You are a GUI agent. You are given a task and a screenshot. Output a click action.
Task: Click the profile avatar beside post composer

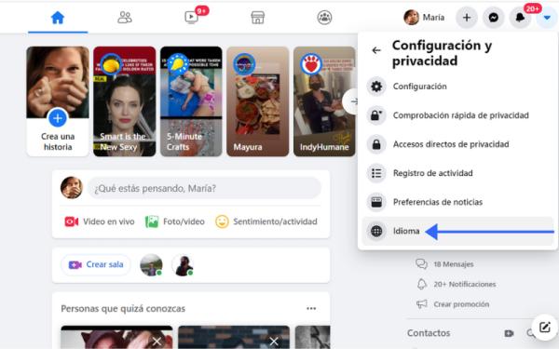pos(72,187)
